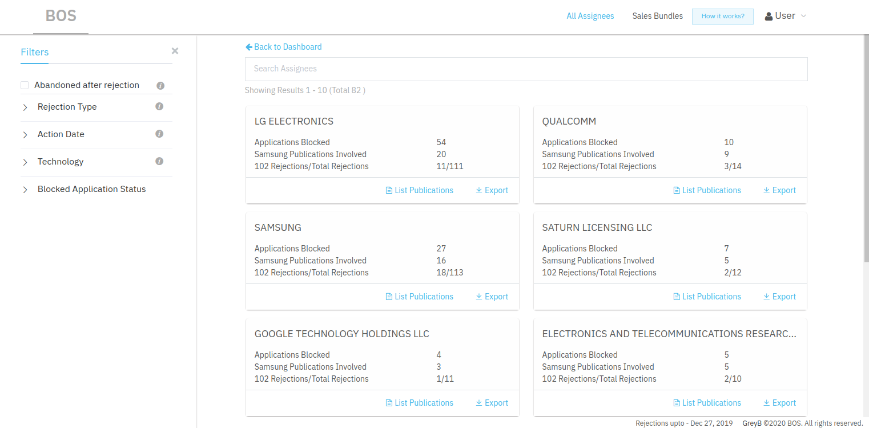Viewport: 869px width, 428px height.
Task: Enable Abandoned after rejection checkbox
Action: click(x=25, y=85)
